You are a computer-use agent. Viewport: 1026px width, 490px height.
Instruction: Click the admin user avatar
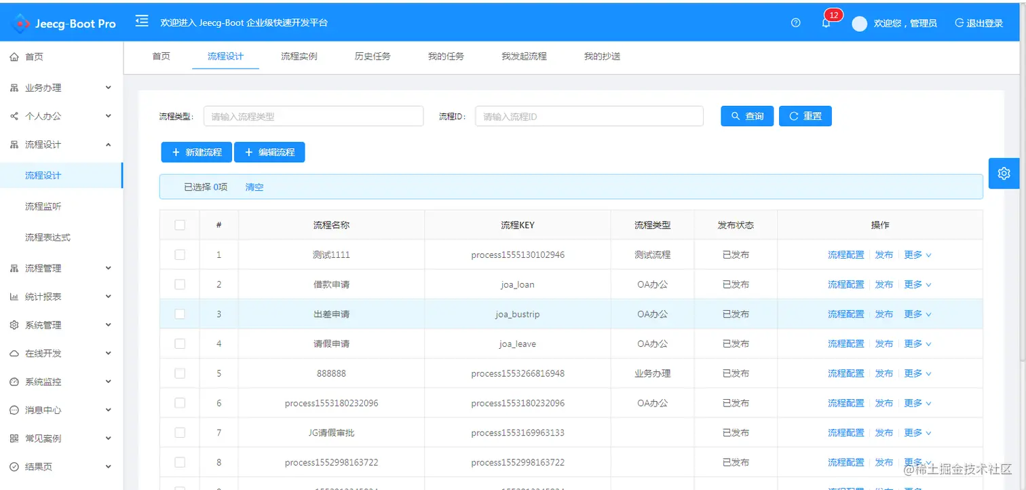tap(859, 22)
